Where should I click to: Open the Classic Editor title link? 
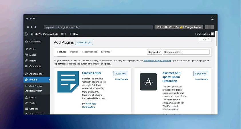pyautogui.click(x=92, y=73)
